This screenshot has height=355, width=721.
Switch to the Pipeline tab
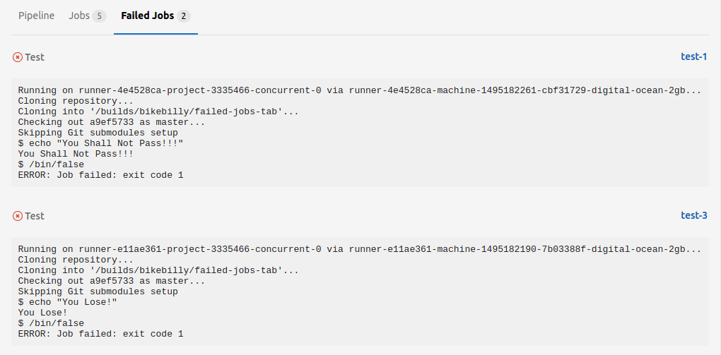[36, 16]
